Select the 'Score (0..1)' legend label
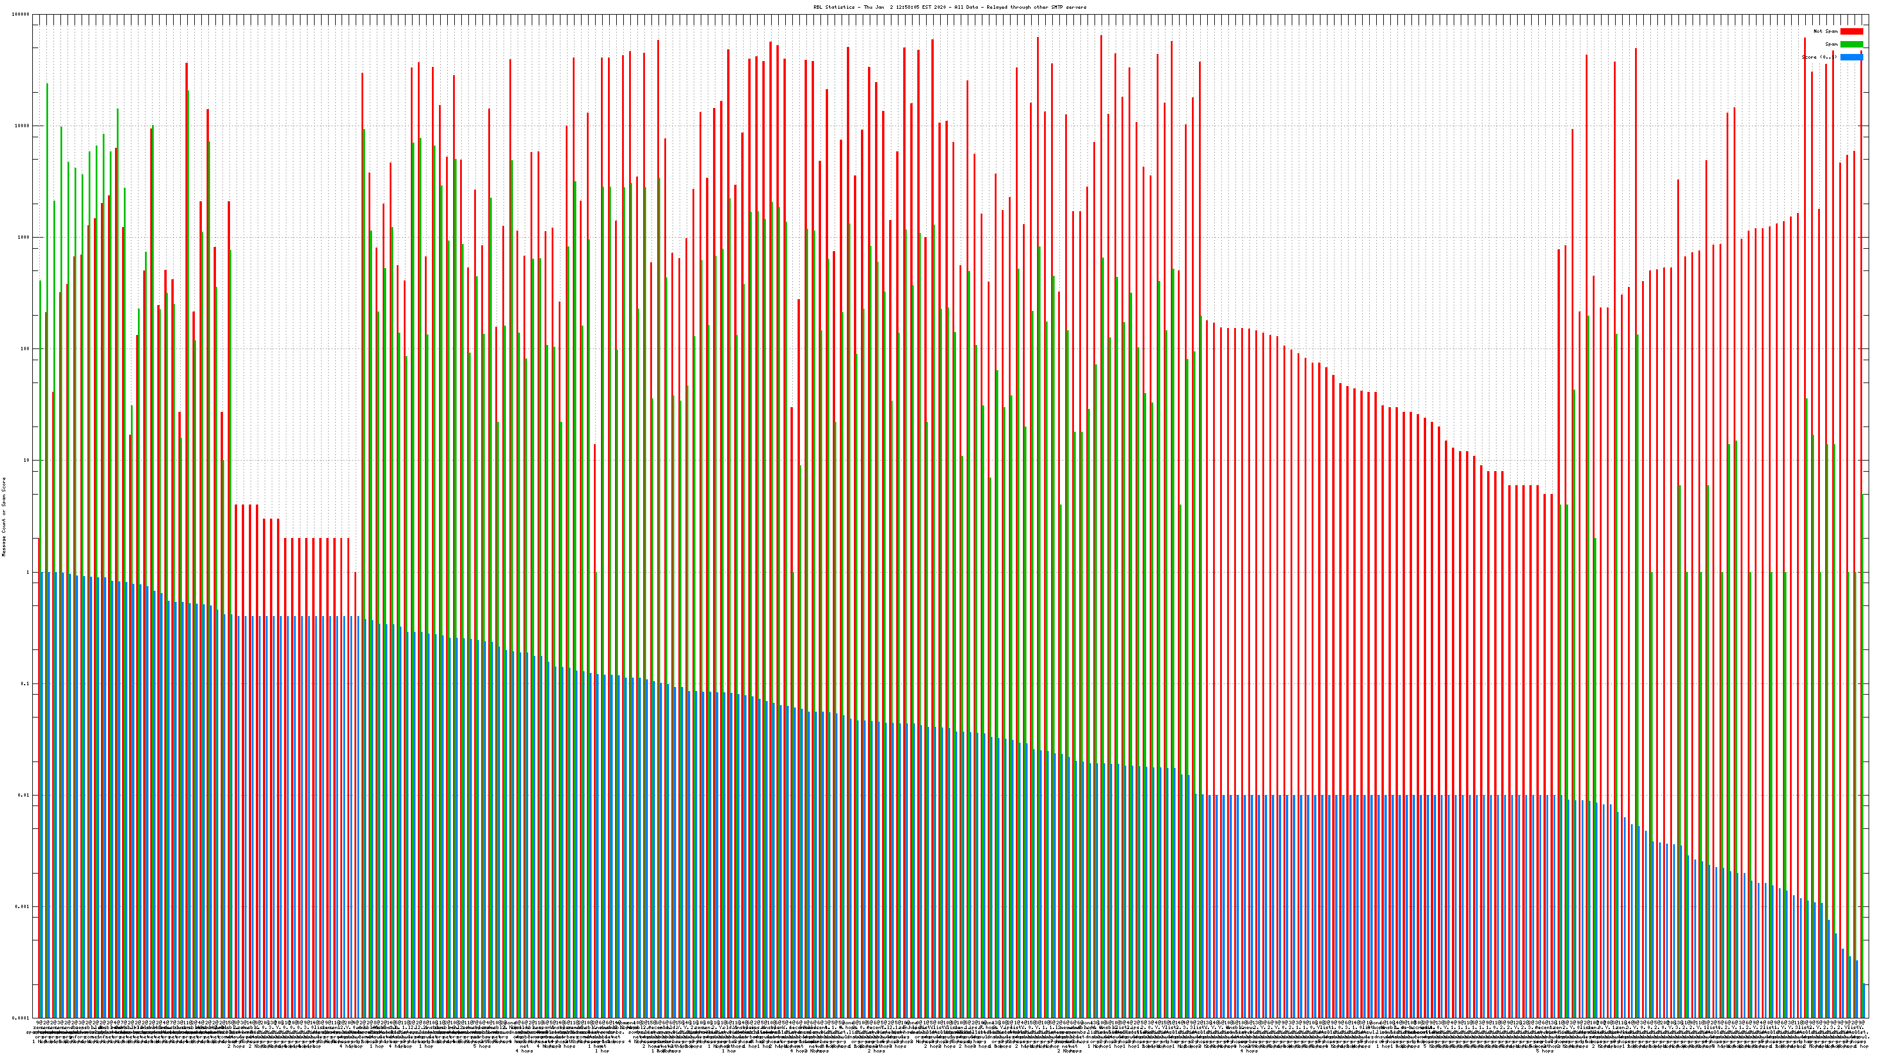1878x1056 pixels. [x=1819, y=57]
